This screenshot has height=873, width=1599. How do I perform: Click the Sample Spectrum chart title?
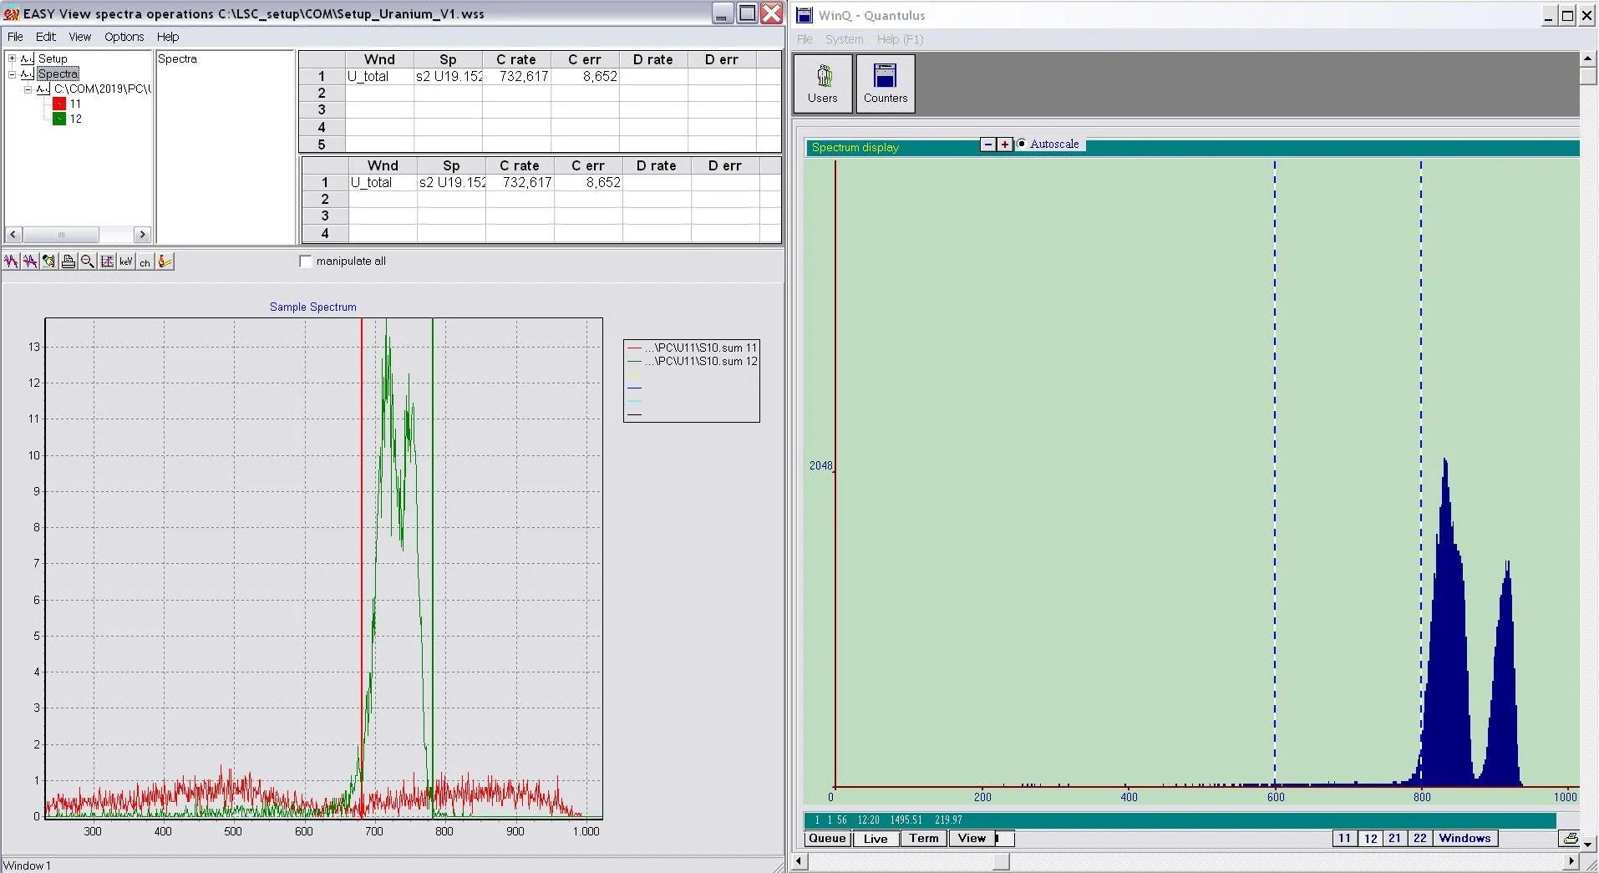tap(312, 307)
